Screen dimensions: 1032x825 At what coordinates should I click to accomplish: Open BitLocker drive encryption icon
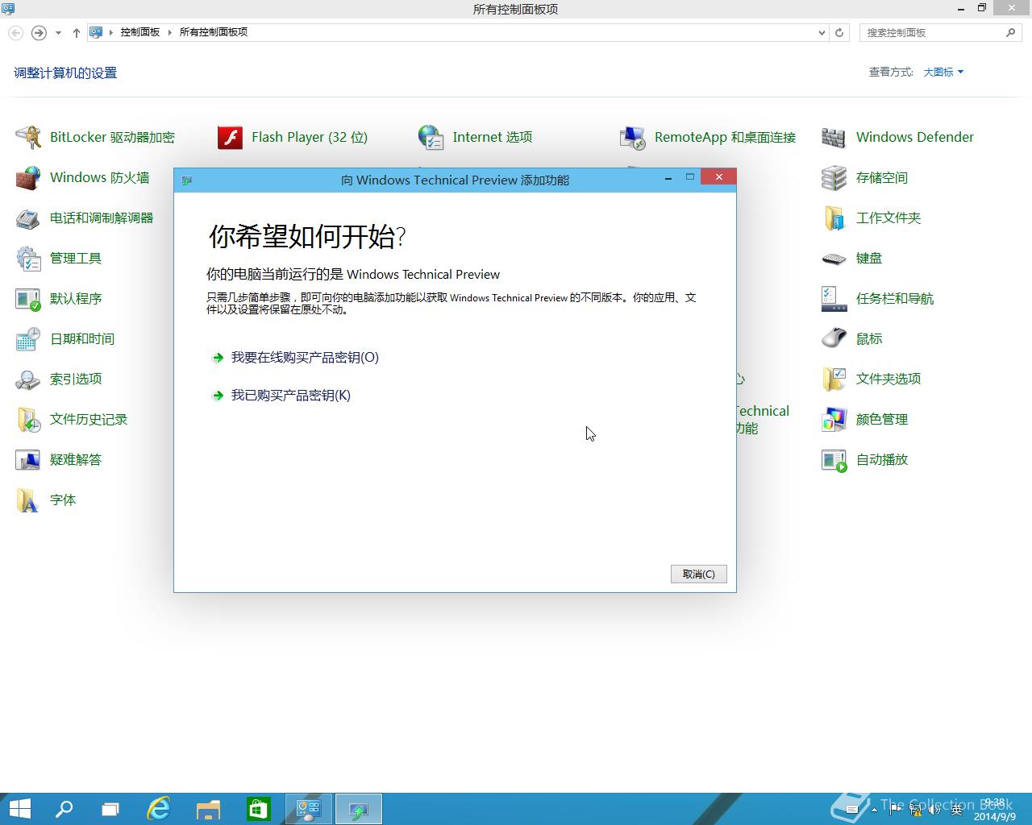coord(28,137)
